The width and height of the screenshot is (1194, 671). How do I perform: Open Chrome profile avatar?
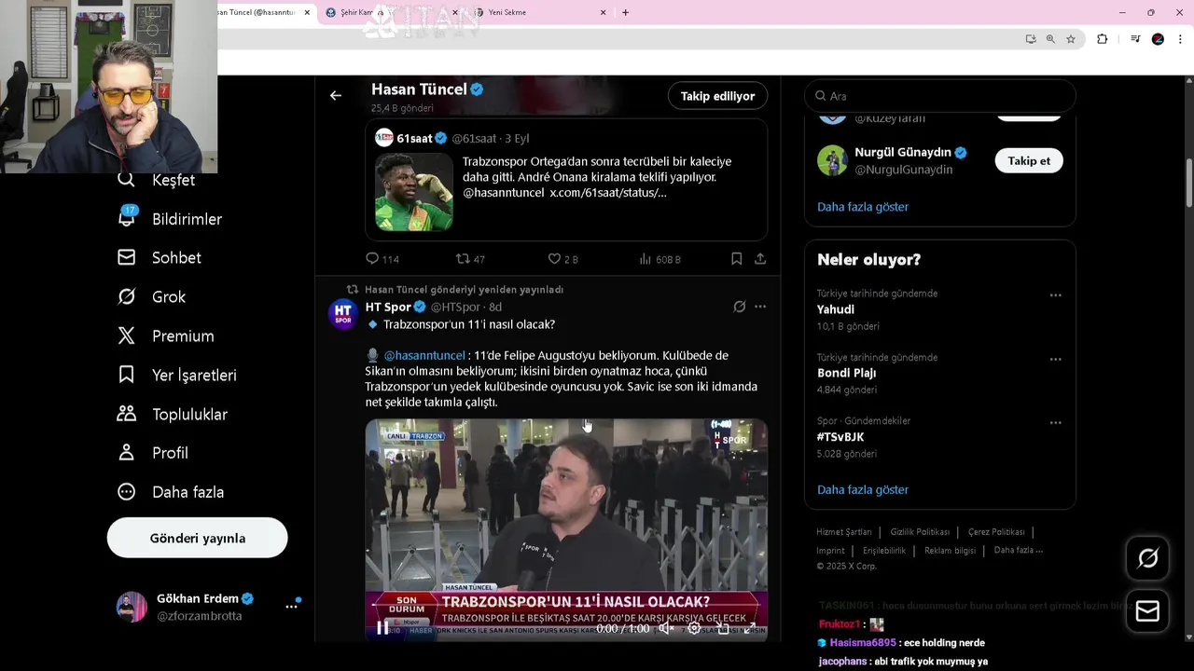(1158, 39)
